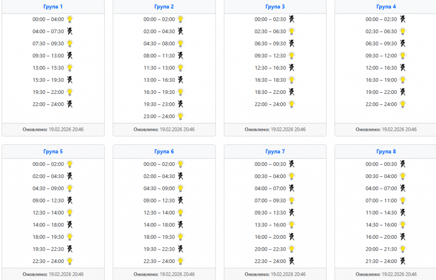Click the Група 4 title link
This screenshot has width=436, height=280.
click(x=386, y=7)
